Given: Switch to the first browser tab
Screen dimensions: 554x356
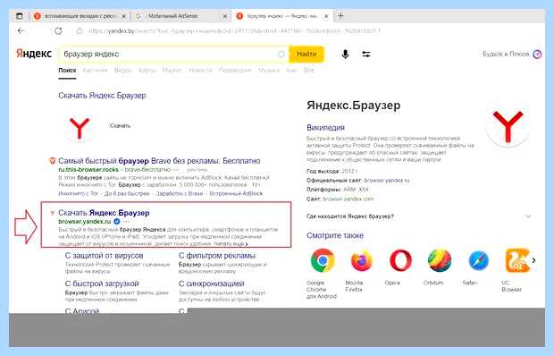Looking at the screenshot, I should (80, 16).
